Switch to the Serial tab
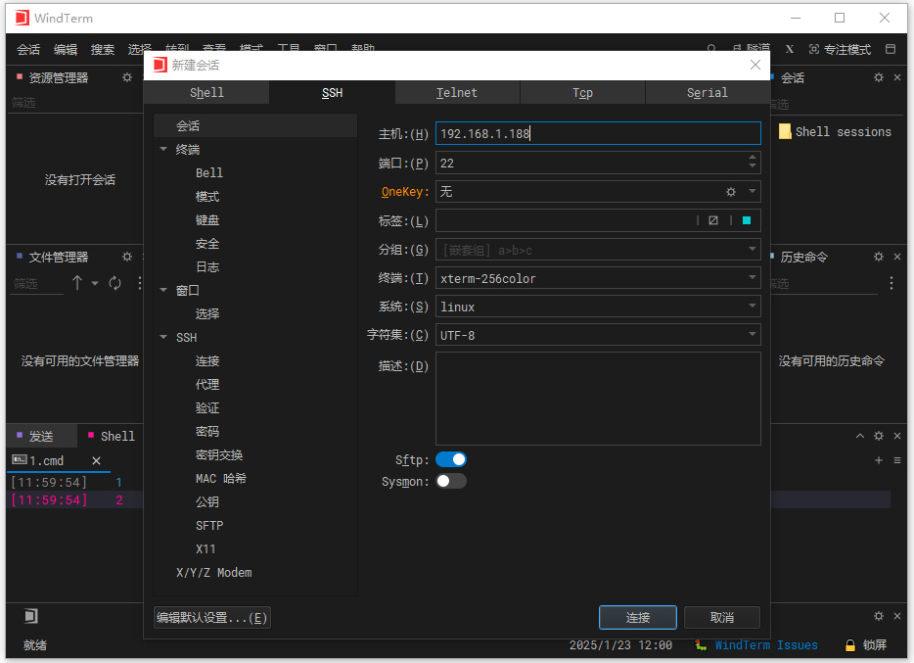Screen dimensions: 914x663 (707, 92)
